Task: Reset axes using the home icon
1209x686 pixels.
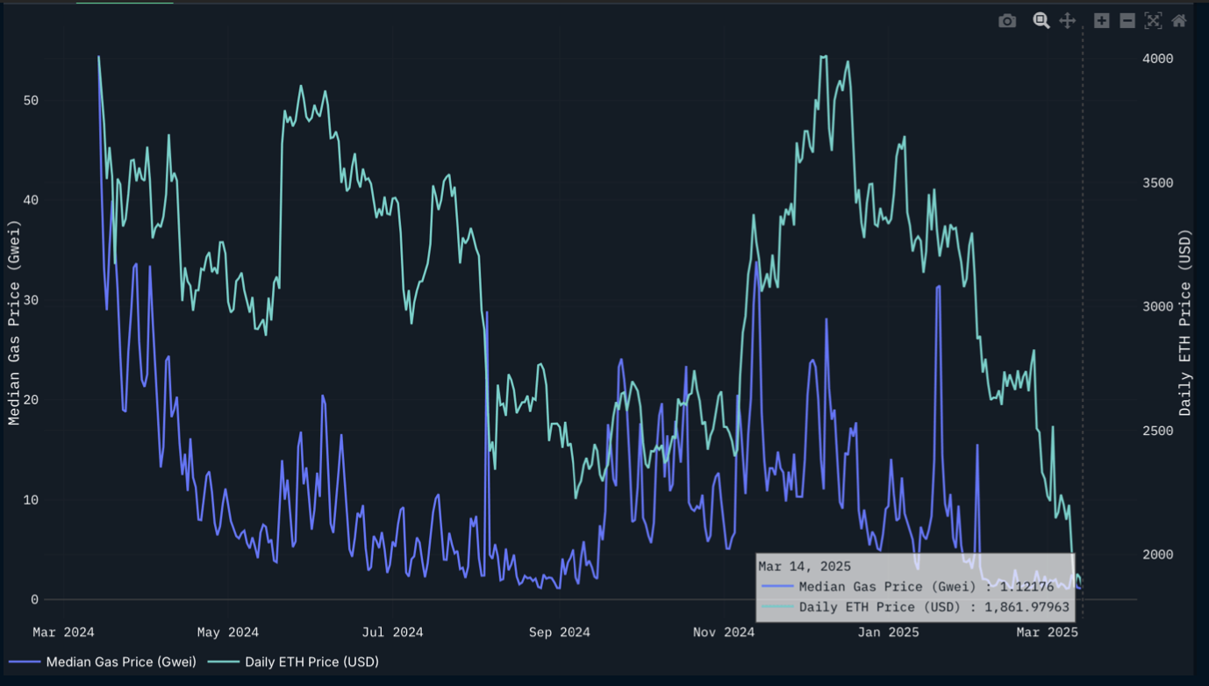Action: coord(1177,20)
